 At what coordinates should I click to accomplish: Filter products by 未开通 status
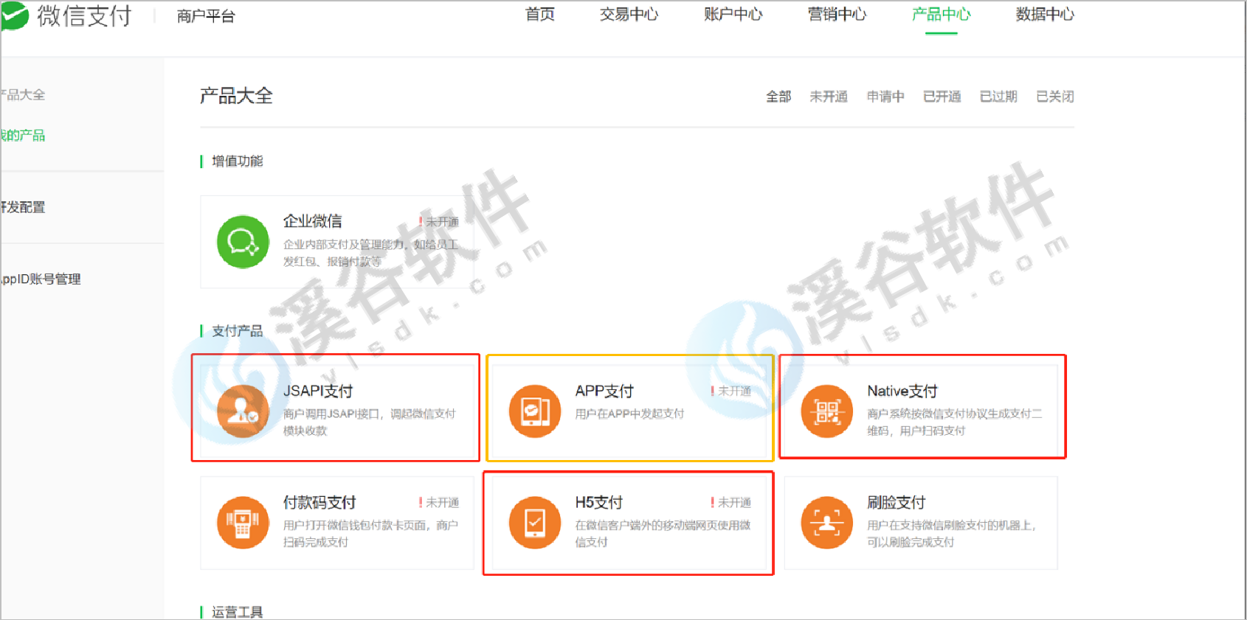828,97
